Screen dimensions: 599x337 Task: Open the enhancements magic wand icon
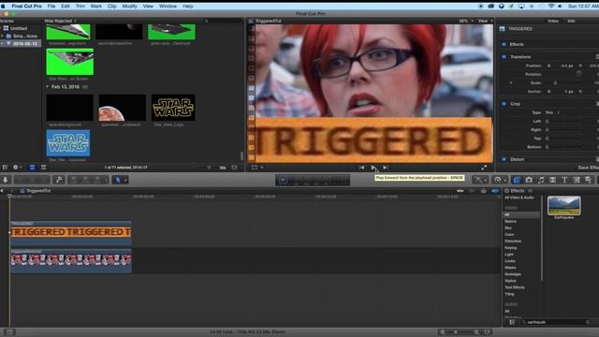(480, 180)
